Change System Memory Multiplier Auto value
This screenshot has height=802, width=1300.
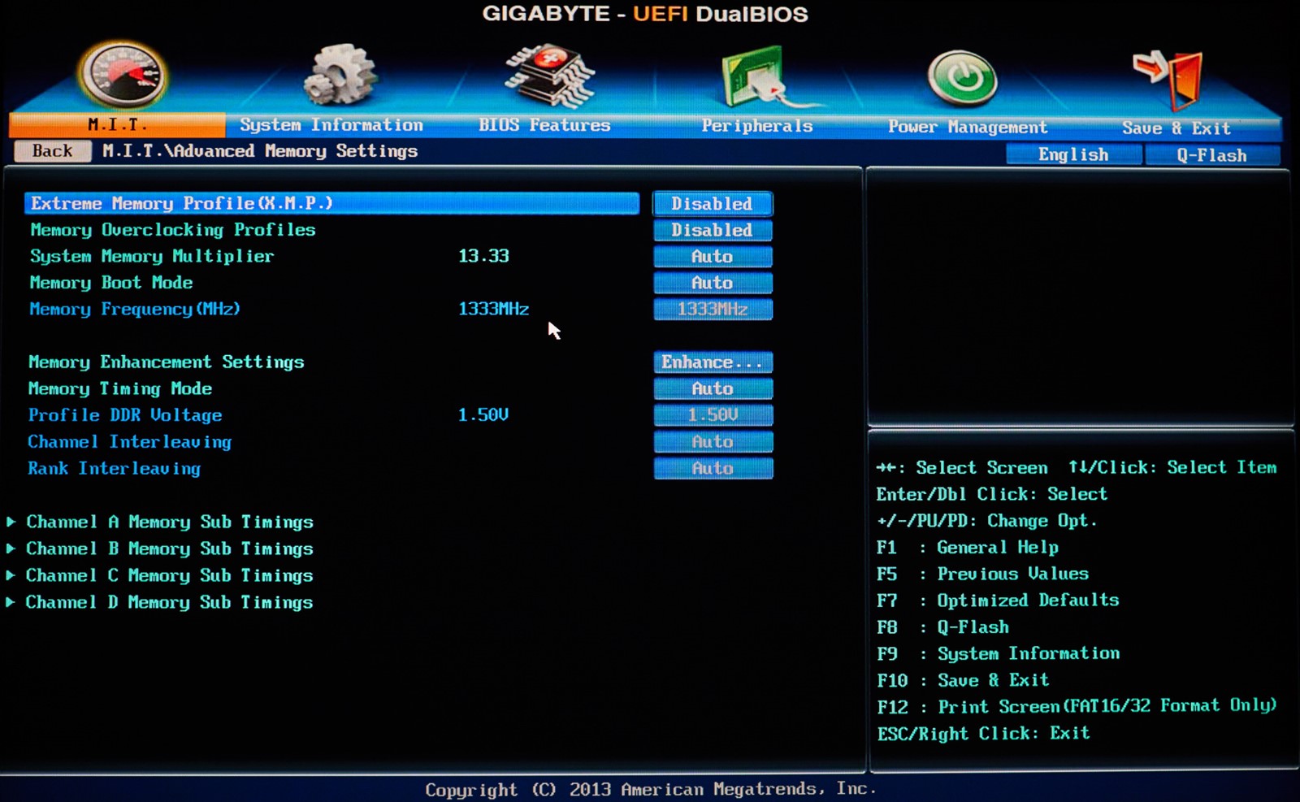pyautogui.click(x=713, y=257)
